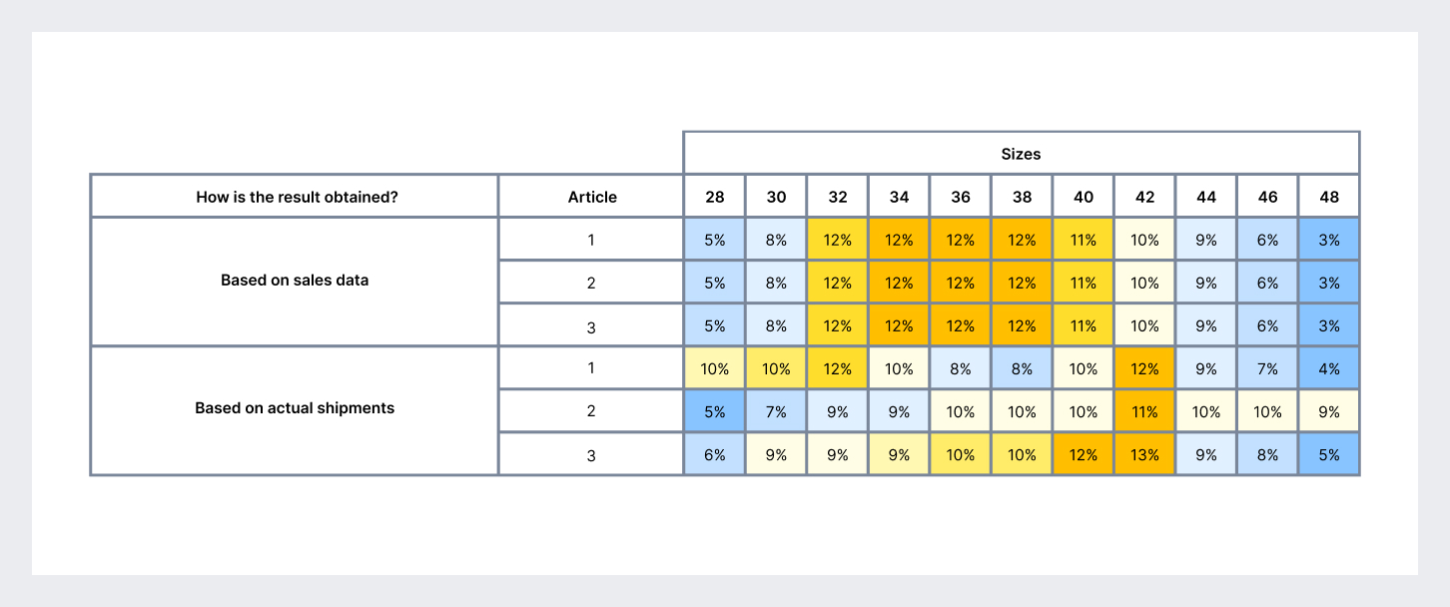The height and width of the screenshot is (607, 1450).
Task: Select the "How is the result obtained?" header
Action: pos(297,197)
